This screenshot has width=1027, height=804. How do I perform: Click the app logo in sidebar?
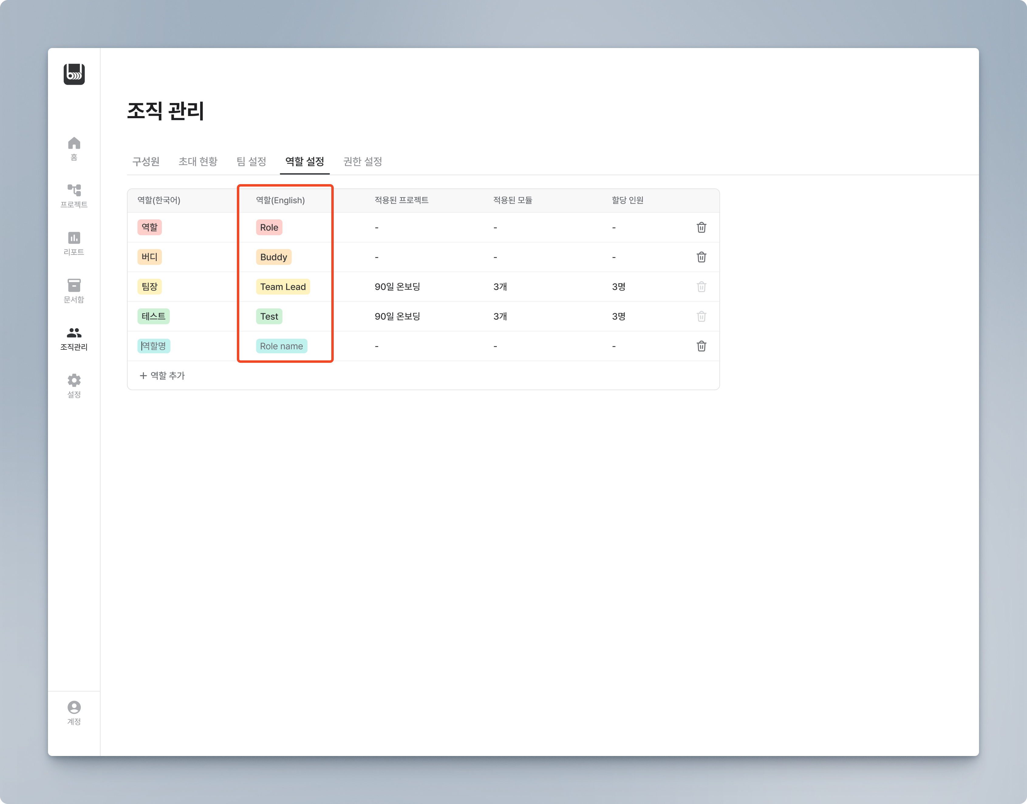click(74, 74)
